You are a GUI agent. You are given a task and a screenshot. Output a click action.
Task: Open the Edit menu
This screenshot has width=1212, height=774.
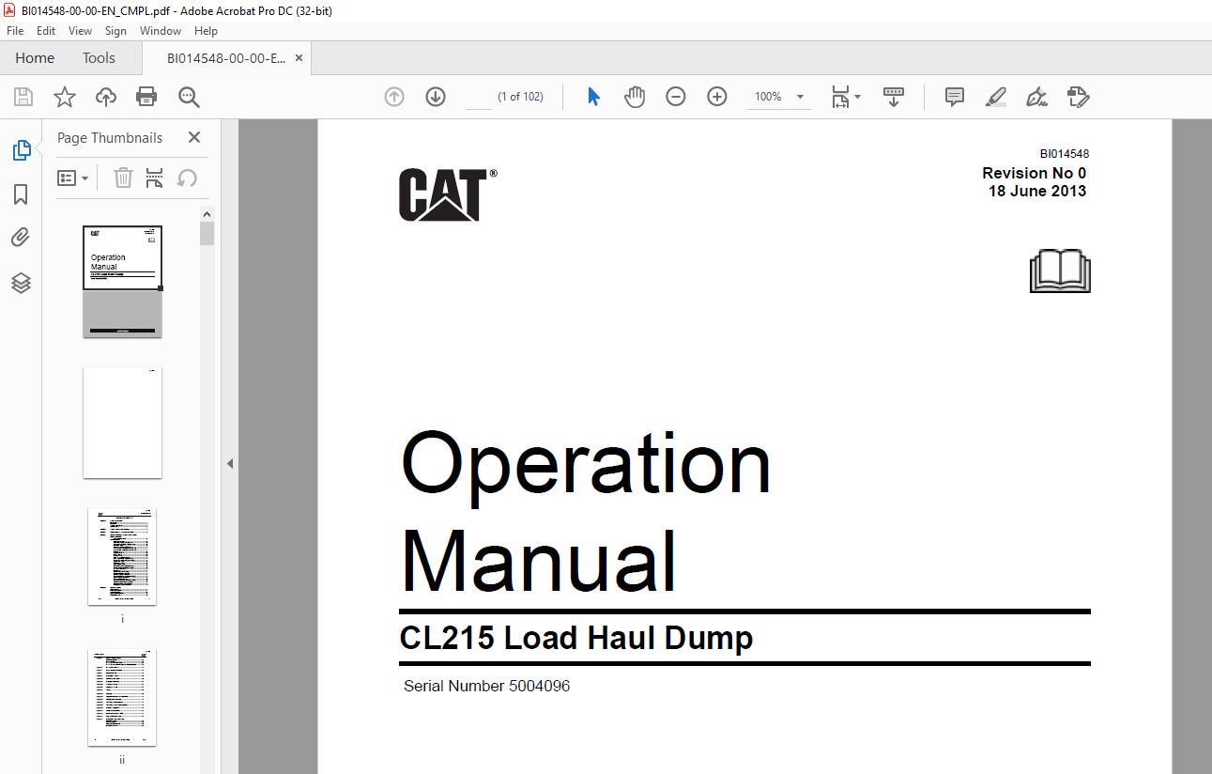46,31
